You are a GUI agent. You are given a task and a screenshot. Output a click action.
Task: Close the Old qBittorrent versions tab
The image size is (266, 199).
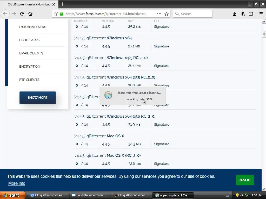point(54,4)
